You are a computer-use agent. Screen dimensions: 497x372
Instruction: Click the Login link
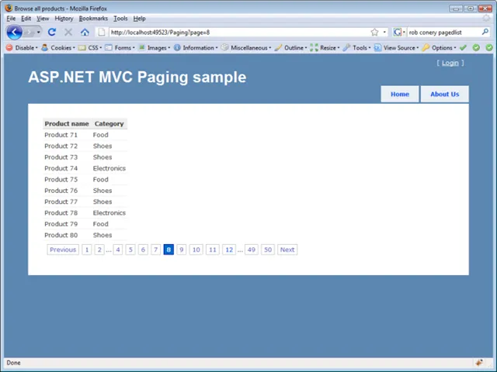(450, 63)
